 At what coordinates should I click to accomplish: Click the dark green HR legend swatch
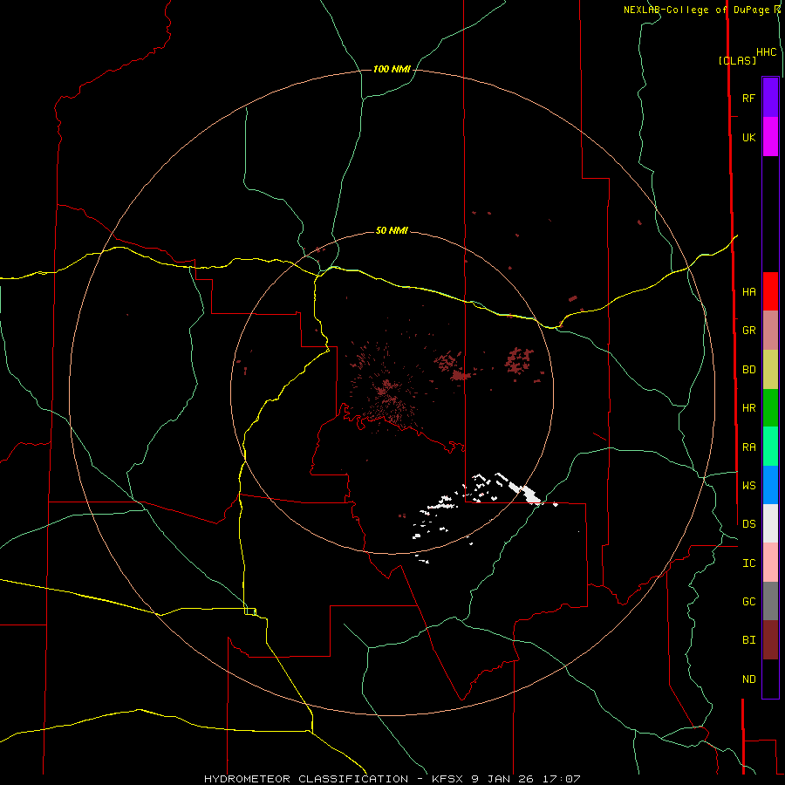(x=770, y=408)
